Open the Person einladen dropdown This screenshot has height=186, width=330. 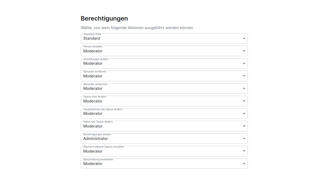(x=164, y=51)
